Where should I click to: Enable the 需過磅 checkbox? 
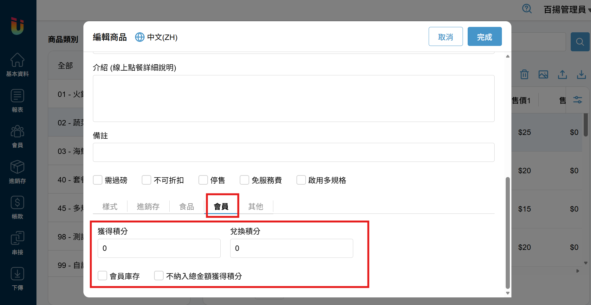click(98, 180)
